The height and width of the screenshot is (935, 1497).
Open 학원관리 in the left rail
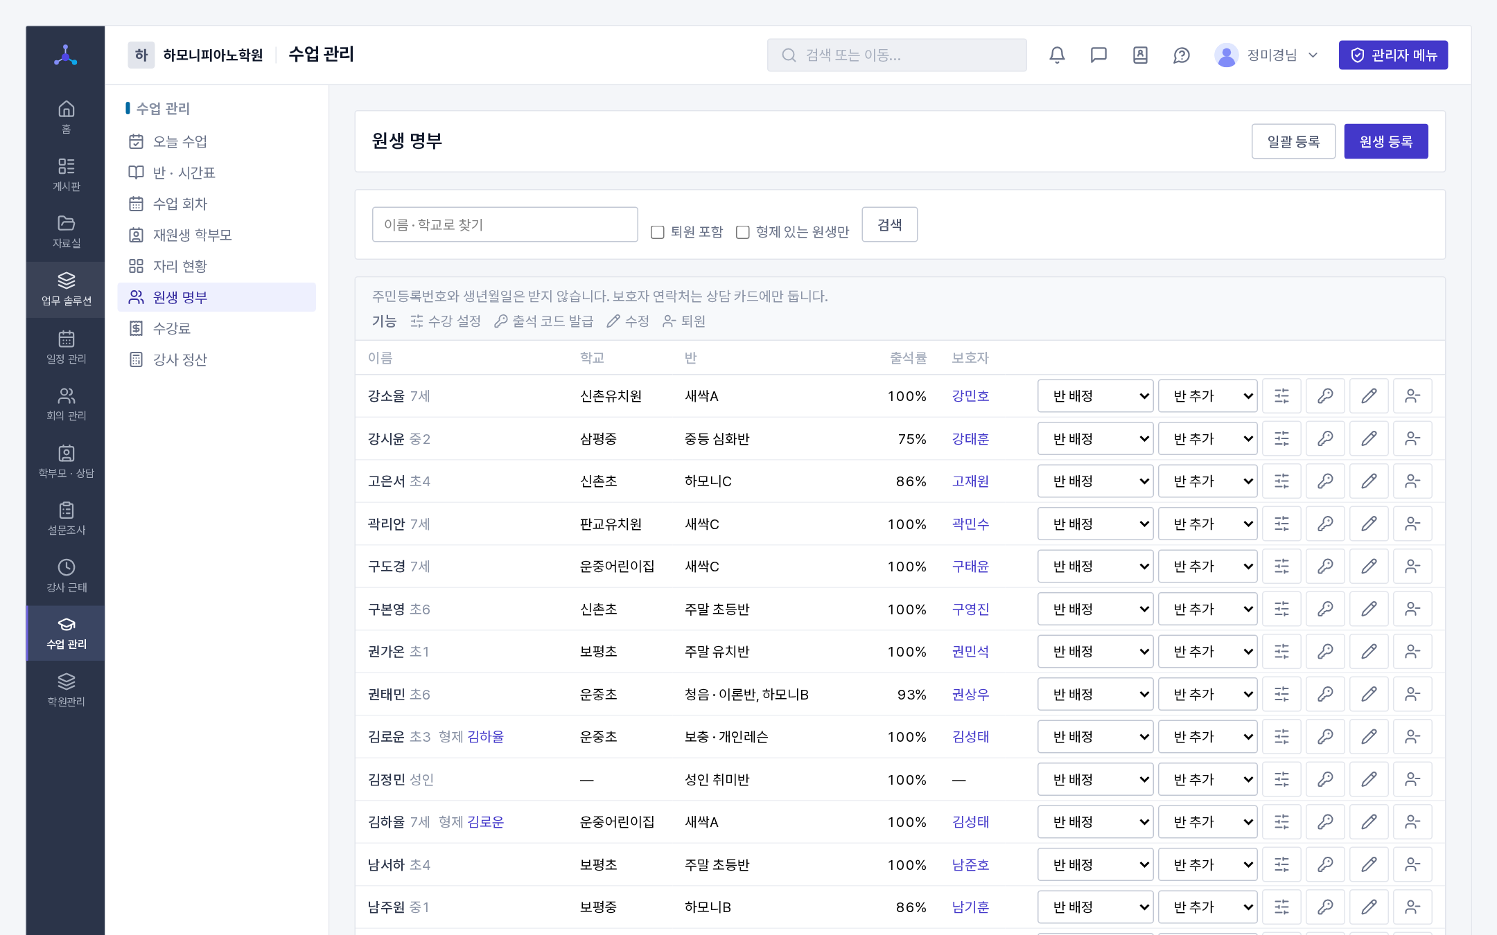(66, 690)
